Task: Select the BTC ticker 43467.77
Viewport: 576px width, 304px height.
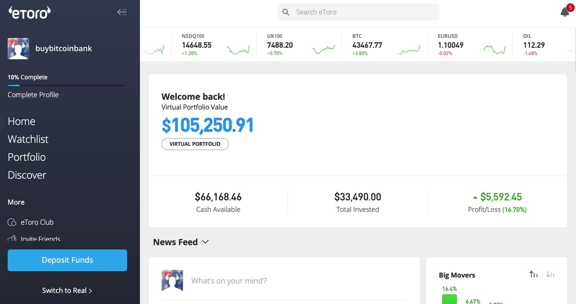Action: tap(367, 44)
